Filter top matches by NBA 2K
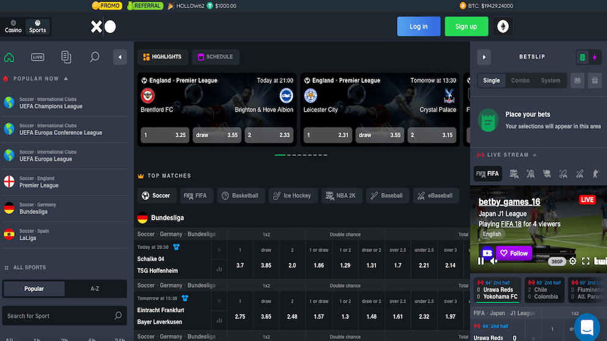The width and height of the screenshot is (607, 341). (x=341, y=196)
